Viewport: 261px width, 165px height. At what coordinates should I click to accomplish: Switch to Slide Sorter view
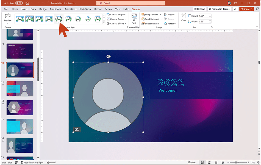pos(209,162)
